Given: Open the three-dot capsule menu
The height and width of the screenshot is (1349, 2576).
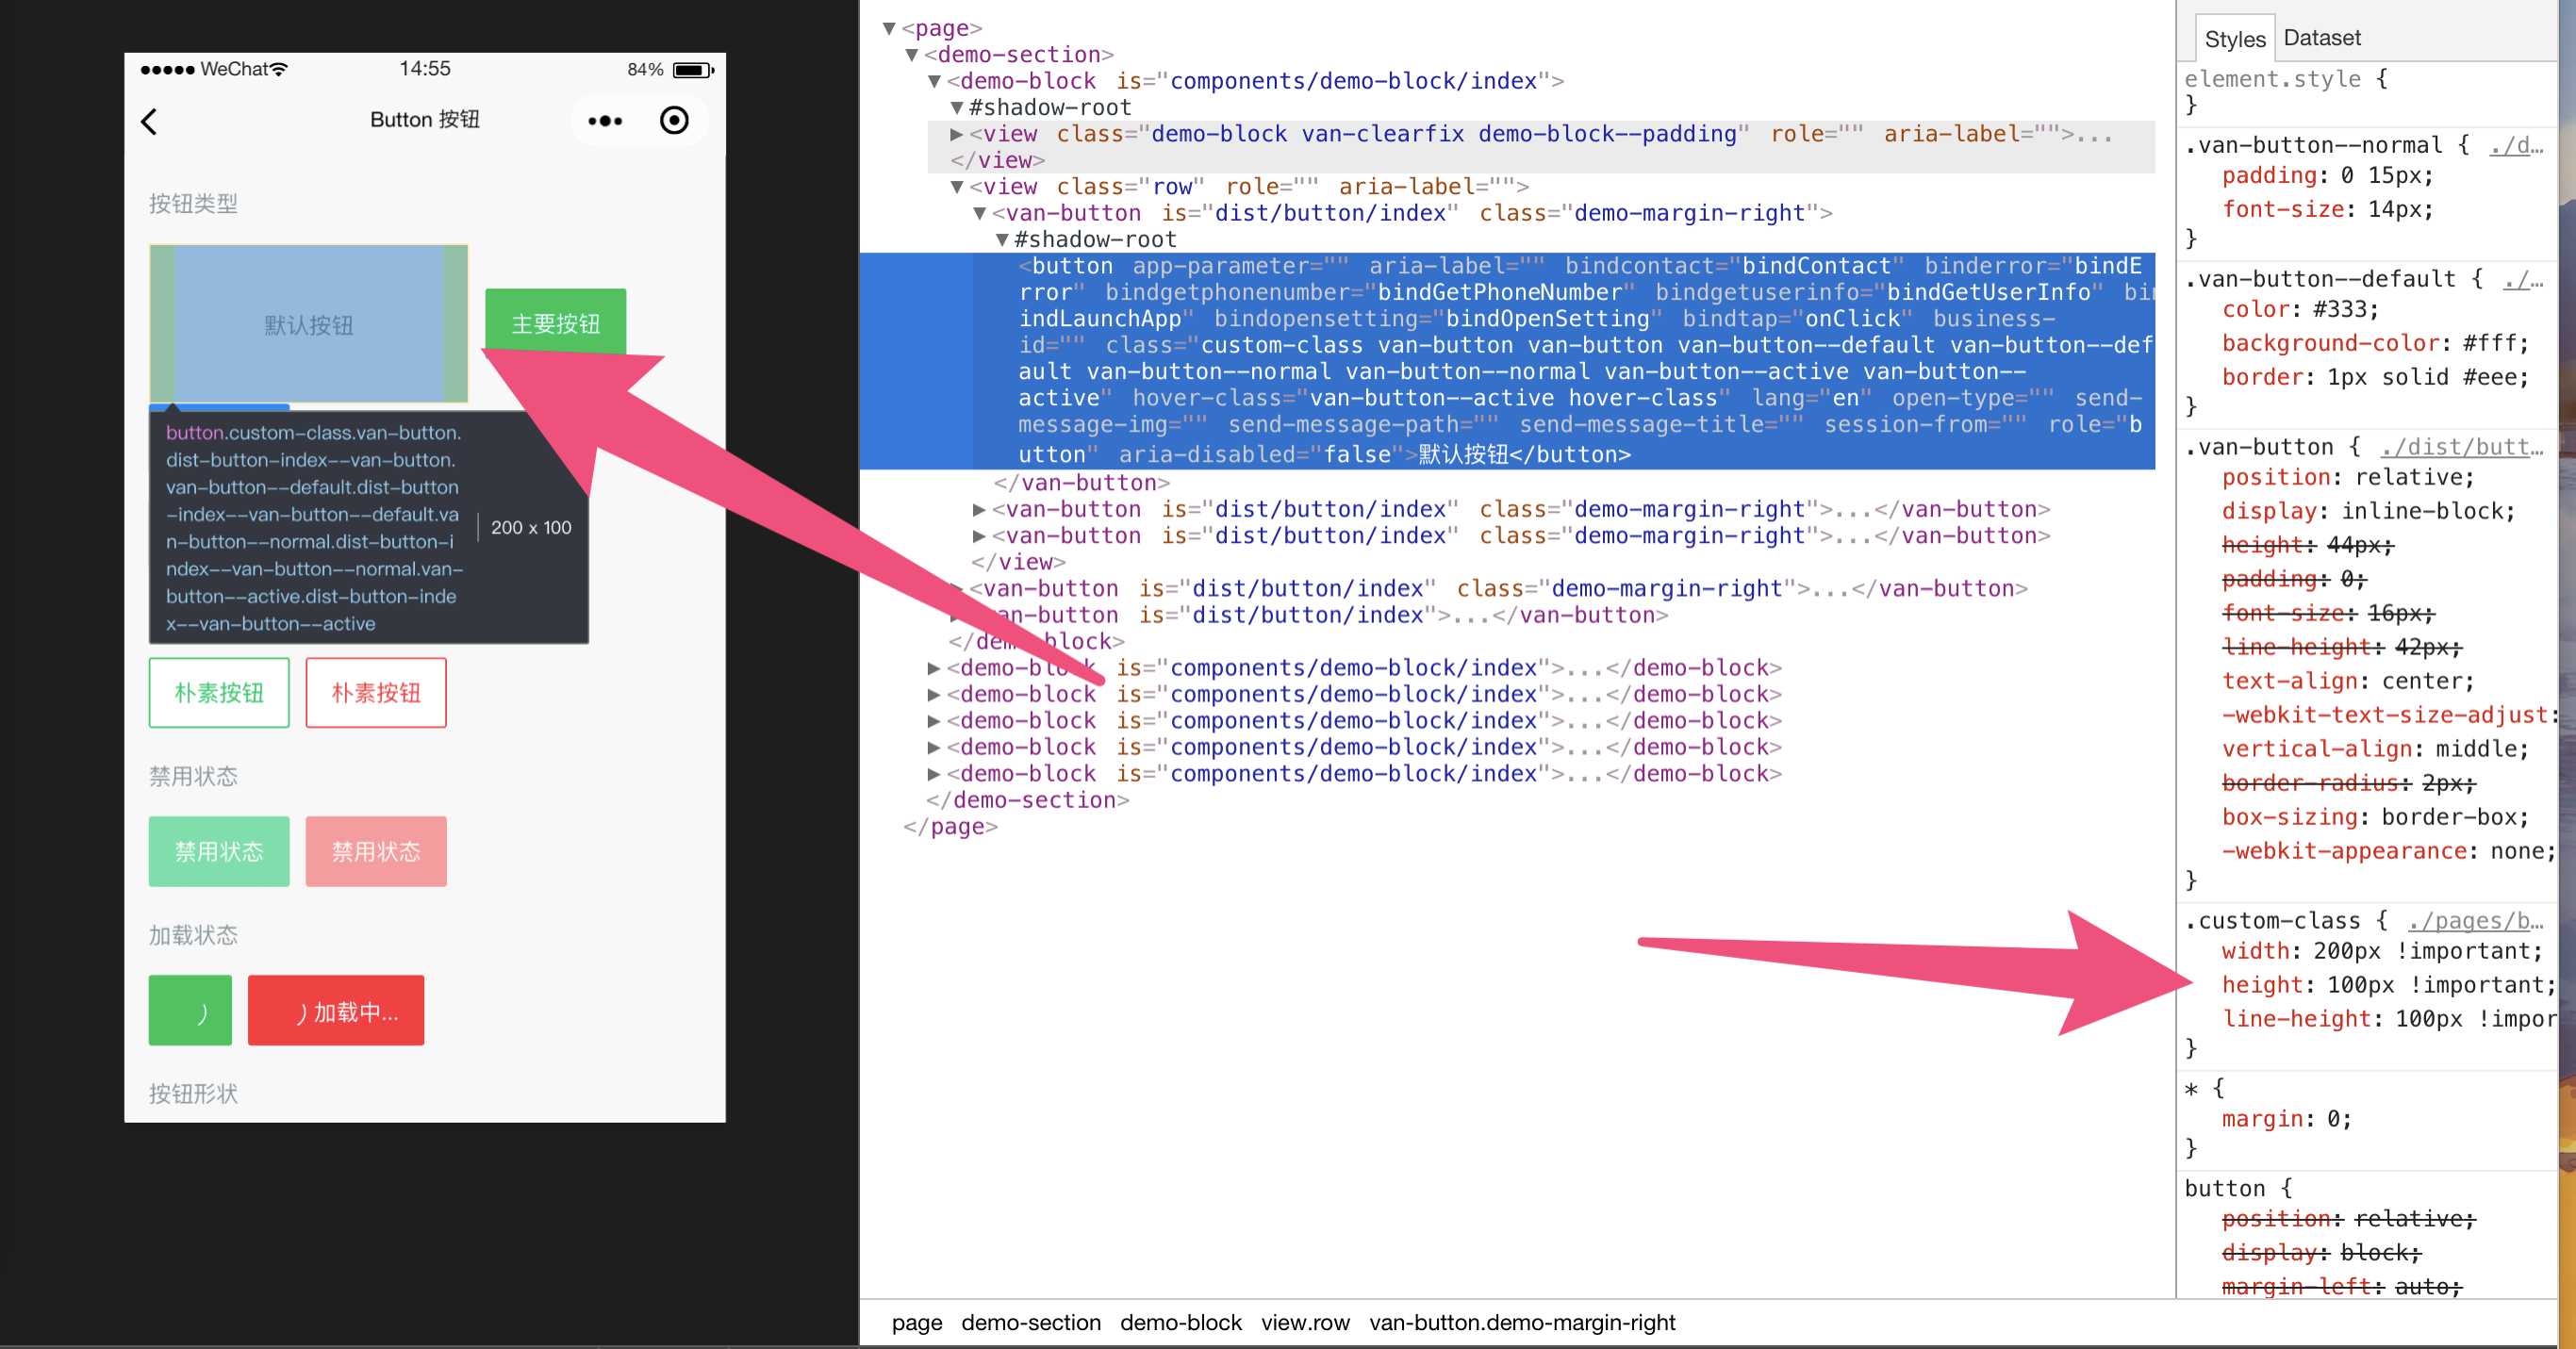Looking at the screenshot, I should coord(604,119).
